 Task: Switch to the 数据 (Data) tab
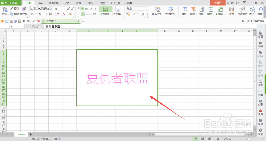pyautogui.click(x=78, y=3)
